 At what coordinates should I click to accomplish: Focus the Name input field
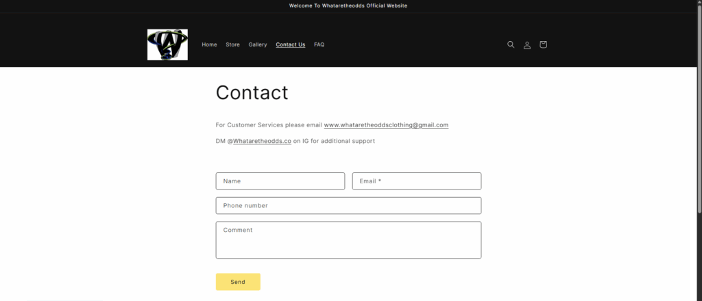coord(280,181)
